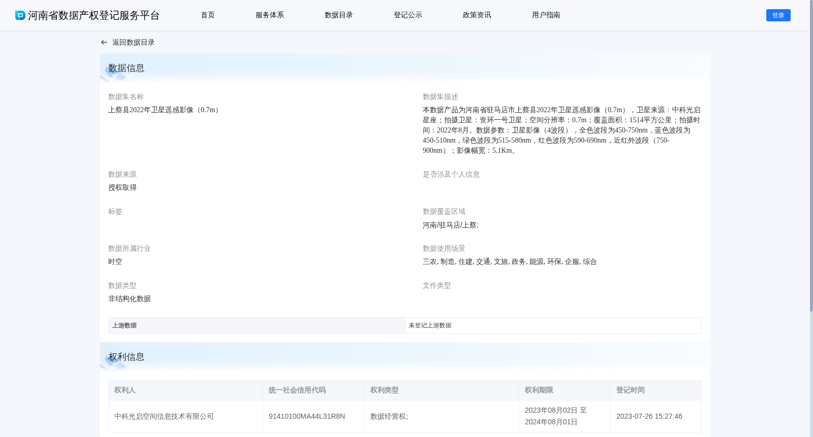
Task: Select dataset name 上蔡县2022年卫星遥感影像（0.7m）
Action: 165,110
